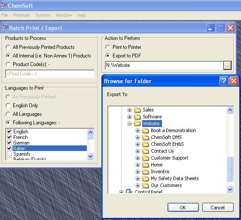Click the Customer Support folder icon
This screenshot has width=241, height=220.
click(145, 158)
